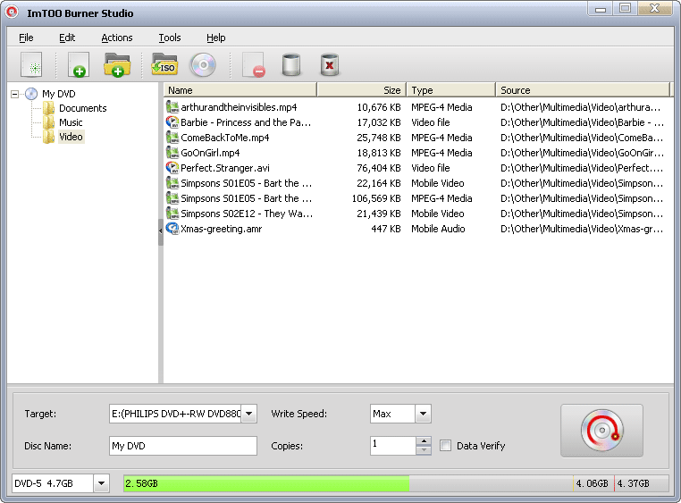
Task: Collapse the My DVD tree node
Action: (15, 94)
